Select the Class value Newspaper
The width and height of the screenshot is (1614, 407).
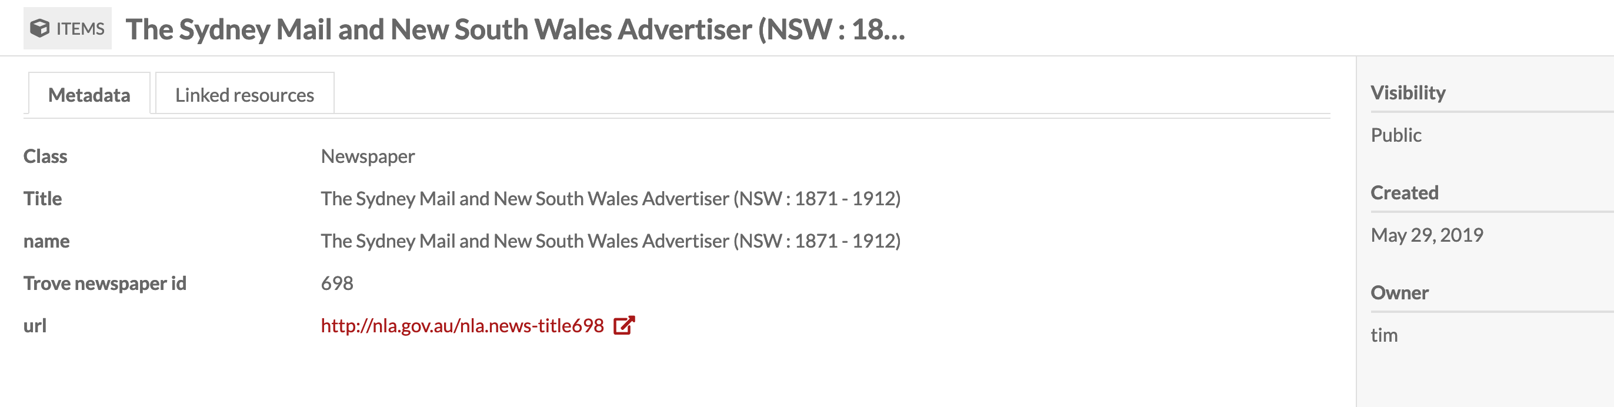[x=368, y=156]
